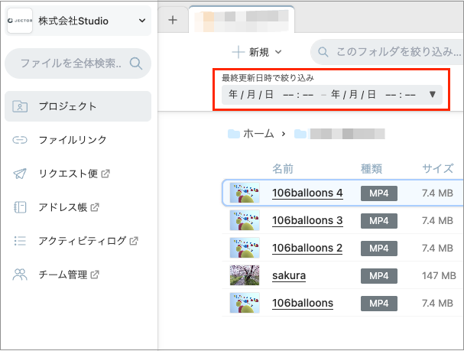This screenshot has height=351, width=464.
Task: Click the ファイルリンク link icon
Action: 20,140
